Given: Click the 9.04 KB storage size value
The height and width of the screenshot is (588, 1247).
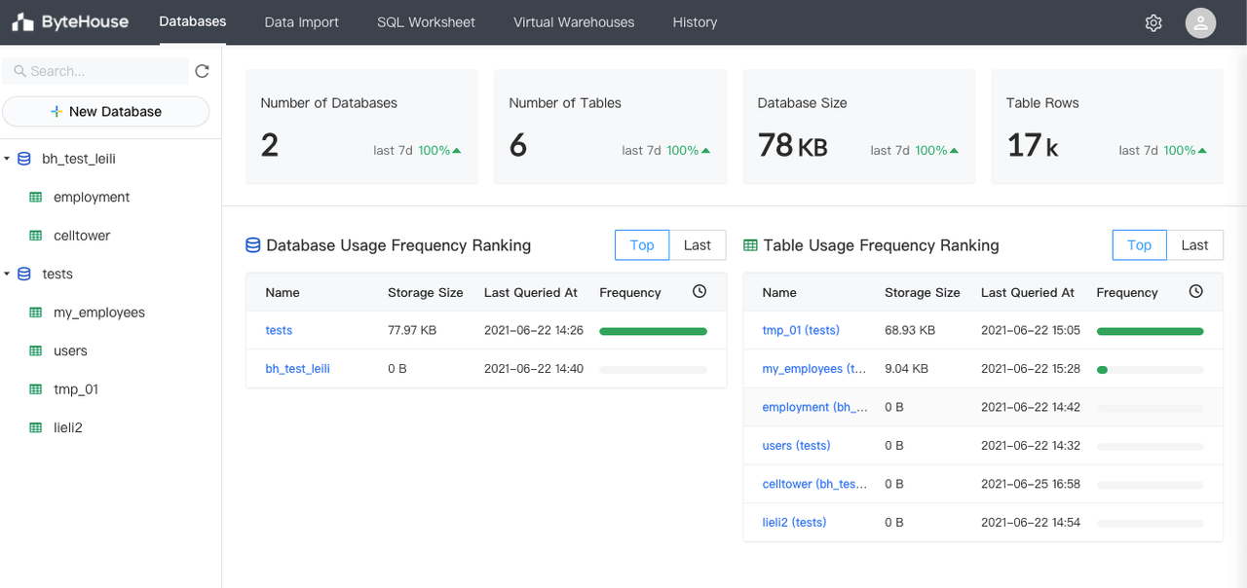Looking at the screenshot, I should coord(906,369).
